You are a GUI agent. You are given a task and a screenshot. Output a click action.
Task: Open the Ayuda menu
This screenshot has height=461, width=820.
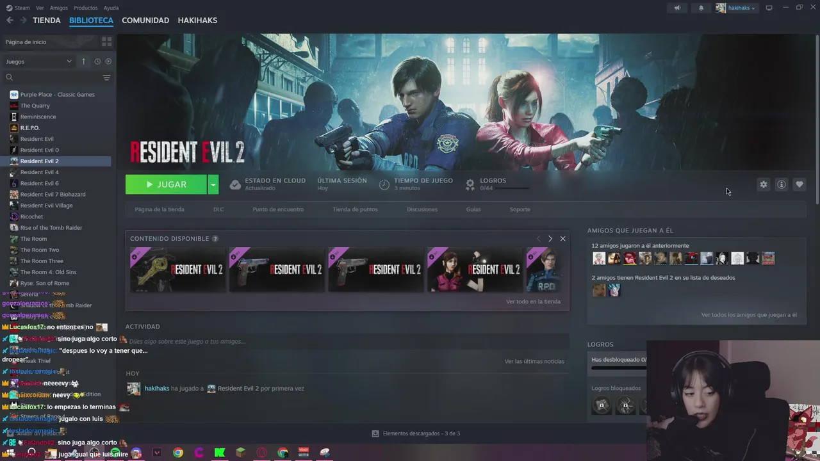point(111,8)
